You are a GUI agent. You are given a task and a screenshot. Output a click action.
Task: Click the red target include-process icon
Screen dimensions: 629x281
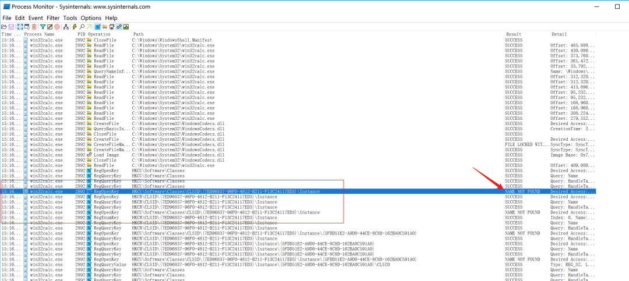pyautogui.click(x=57, y=27)
